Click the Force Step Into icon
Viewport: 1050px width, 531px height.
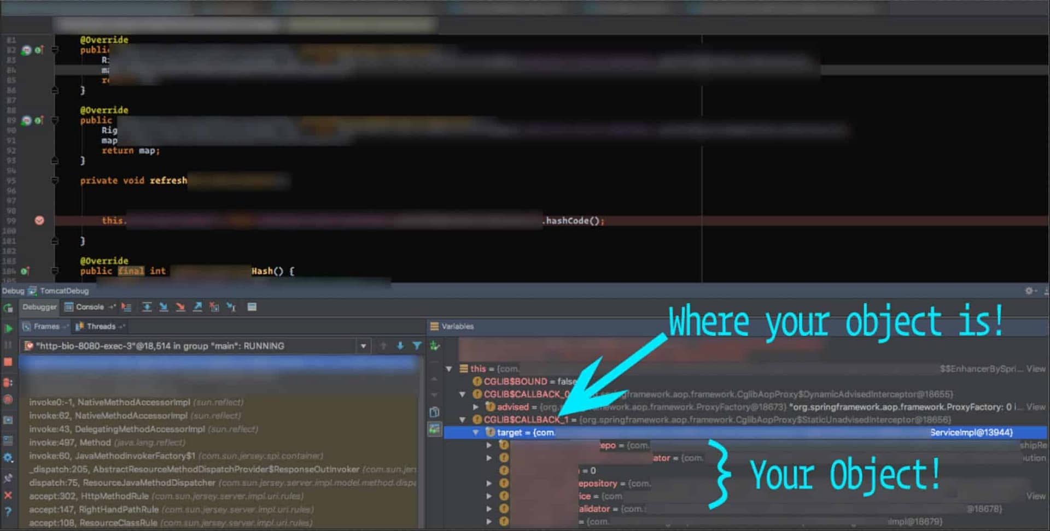click(180, 307)
